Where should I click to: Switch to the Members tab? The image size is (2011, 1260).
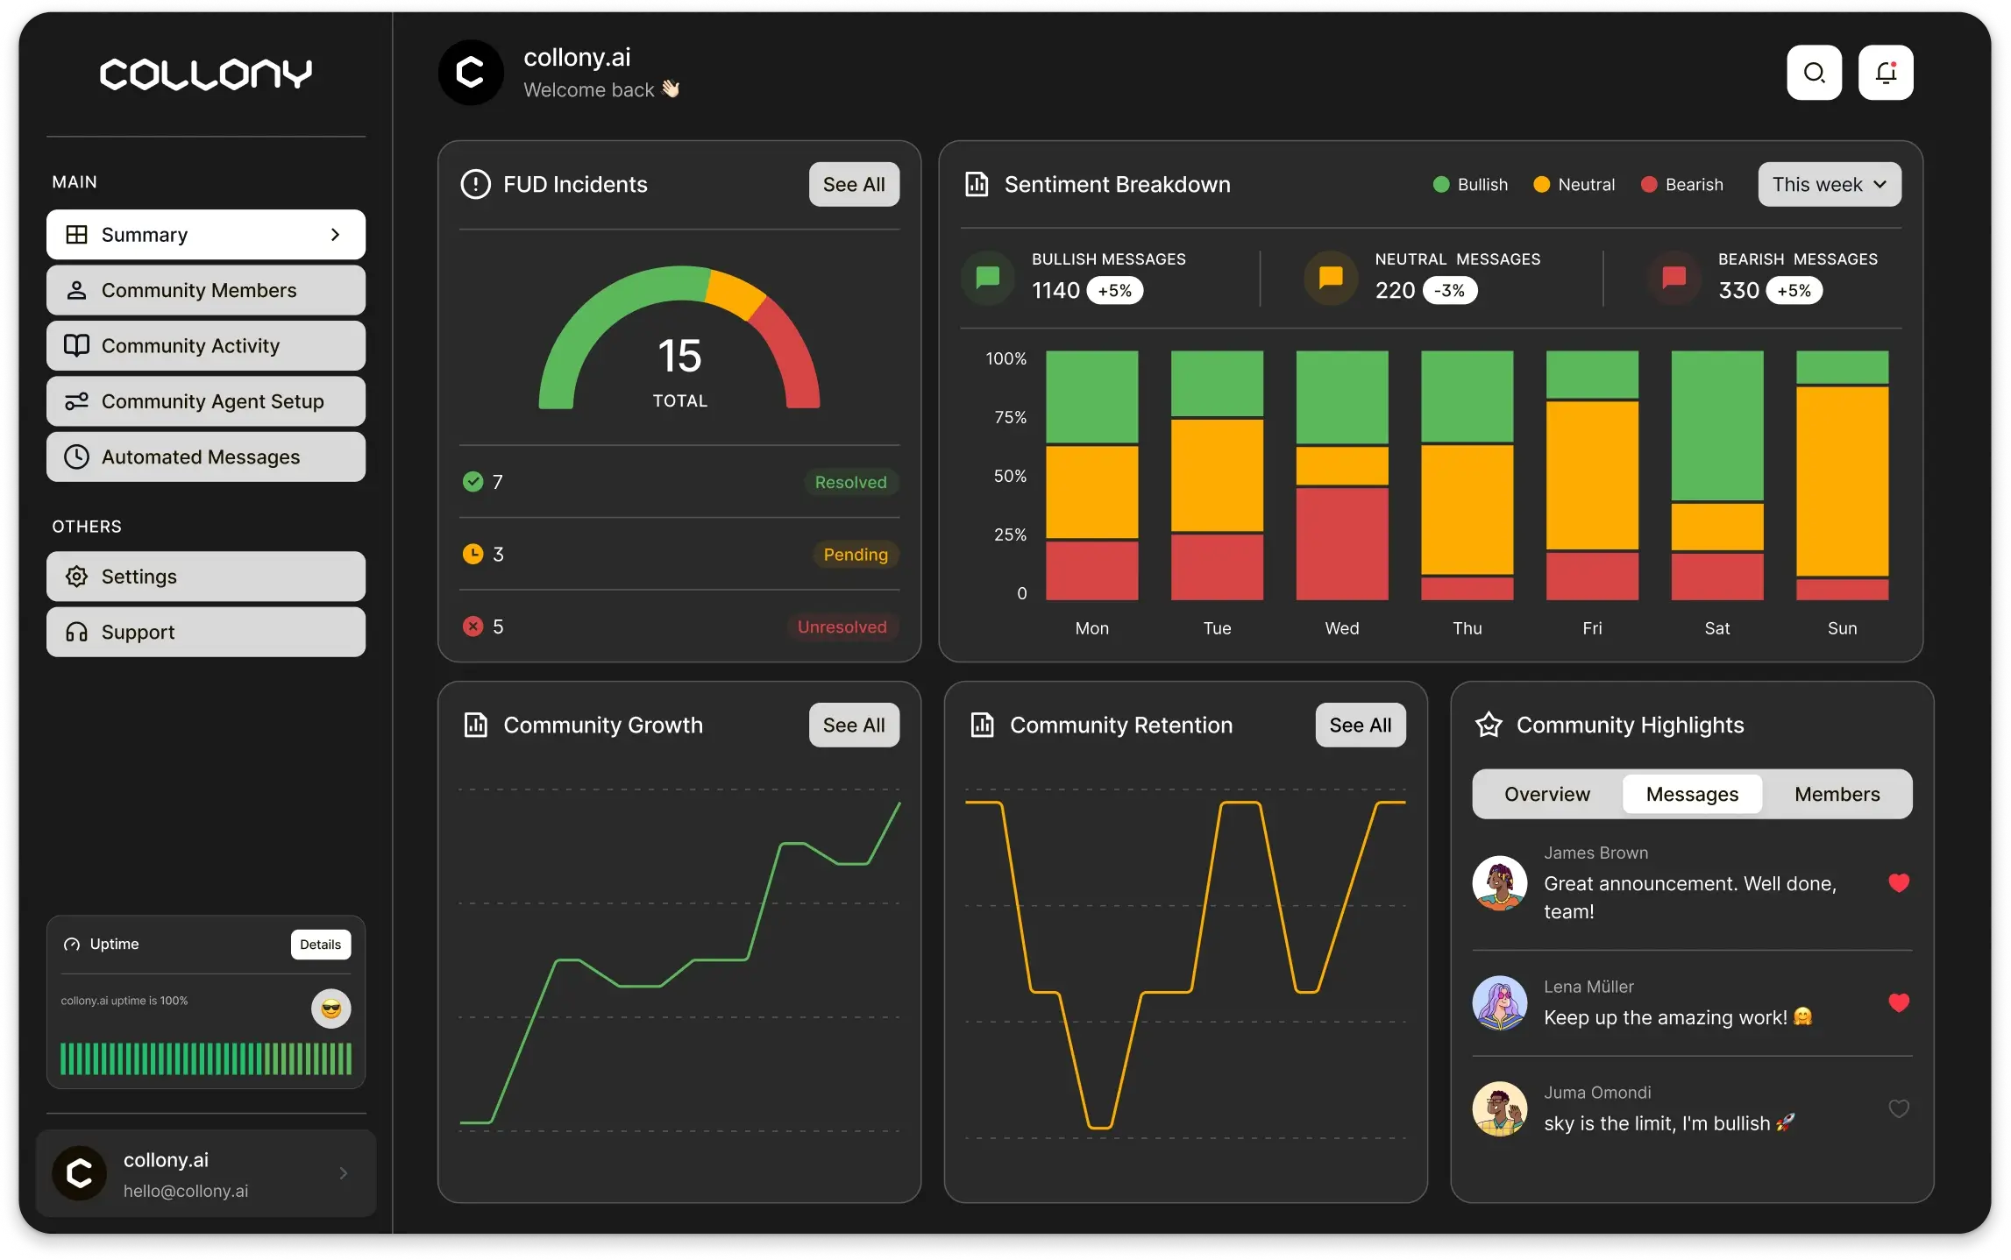tap(1837, 794)
